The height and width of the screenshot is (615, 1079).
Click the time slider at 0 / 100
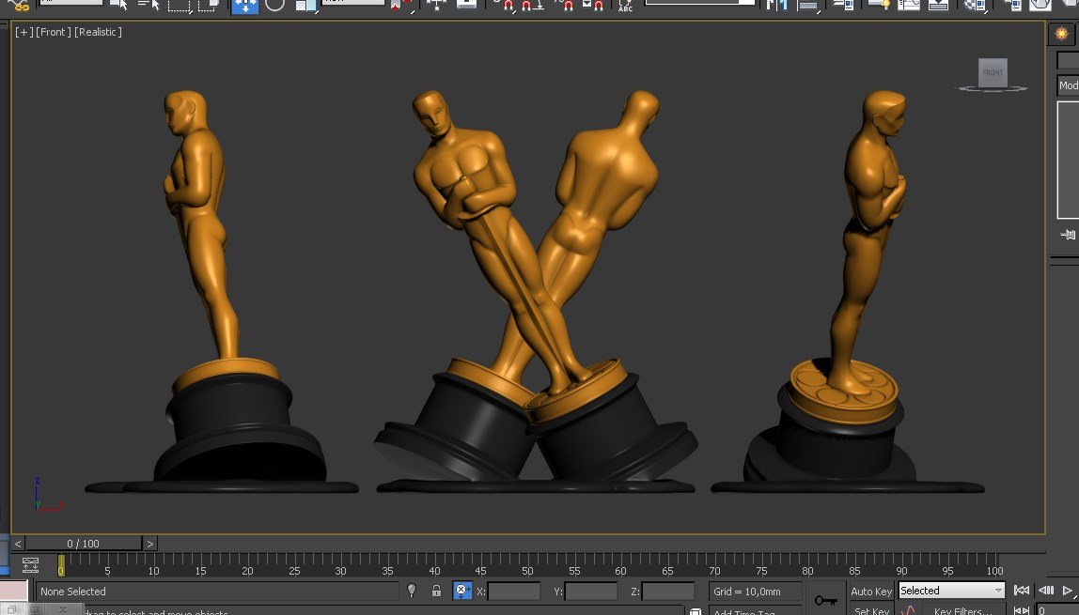point(83,544)
